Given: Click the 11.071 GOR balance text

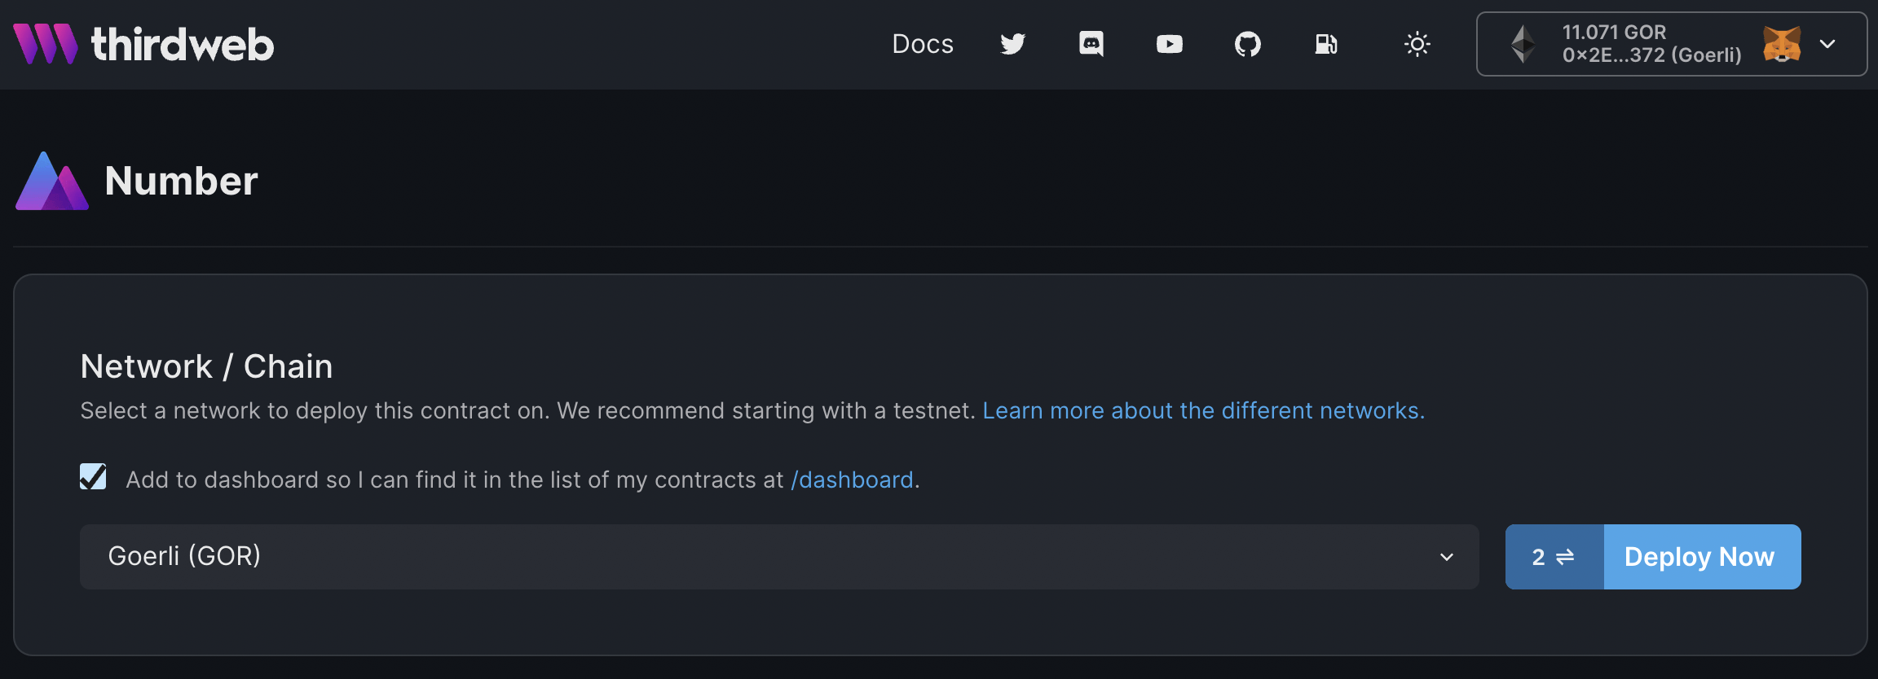Looking at the screenshot, I should click(x=1614, y=33).
